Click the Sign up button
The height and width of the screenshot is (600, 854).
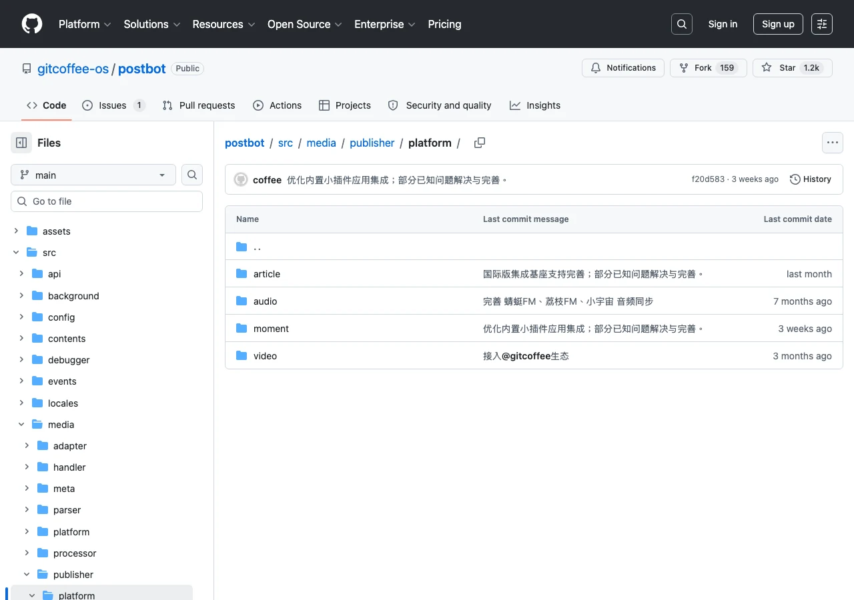point(778,24)
